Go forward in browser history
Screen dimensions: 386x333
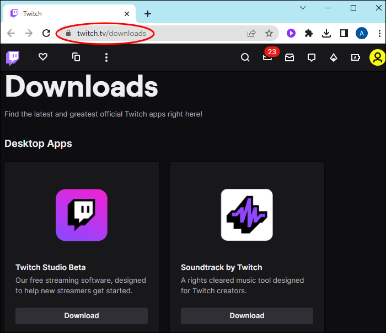click(x=29, y=33)
